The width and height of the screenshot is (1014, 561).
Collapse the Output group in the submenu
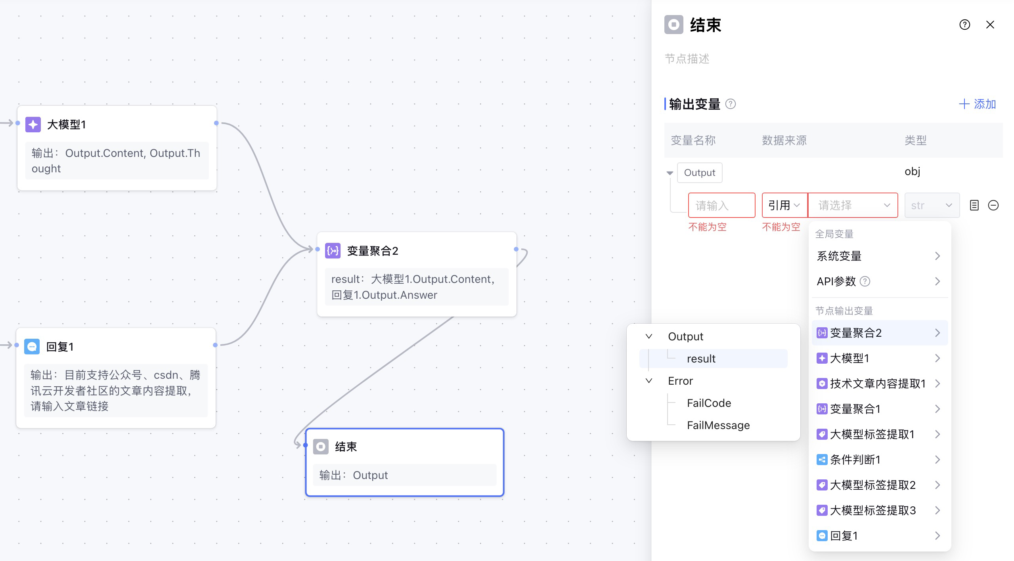click(649, 336)
